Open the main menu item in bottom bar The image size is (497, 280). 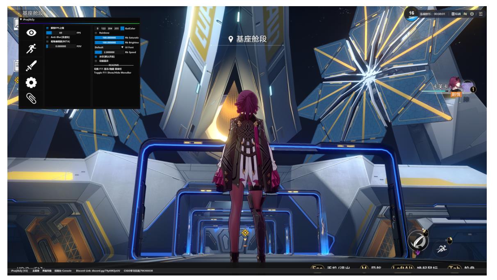pyautogui.click(x=36, y=271)
